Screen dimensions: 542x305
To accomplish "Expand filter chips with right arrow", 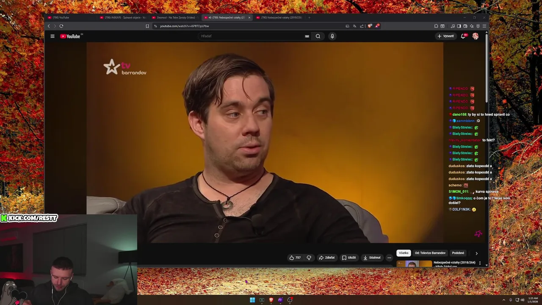I will click(x=476, y=253).
